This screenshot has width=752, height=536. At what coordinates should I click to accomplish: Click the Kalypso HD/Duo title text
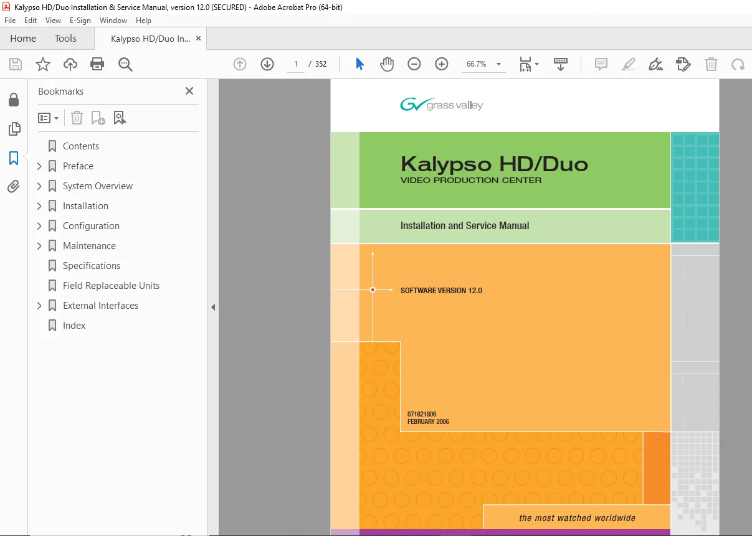[x=495, y=164]
